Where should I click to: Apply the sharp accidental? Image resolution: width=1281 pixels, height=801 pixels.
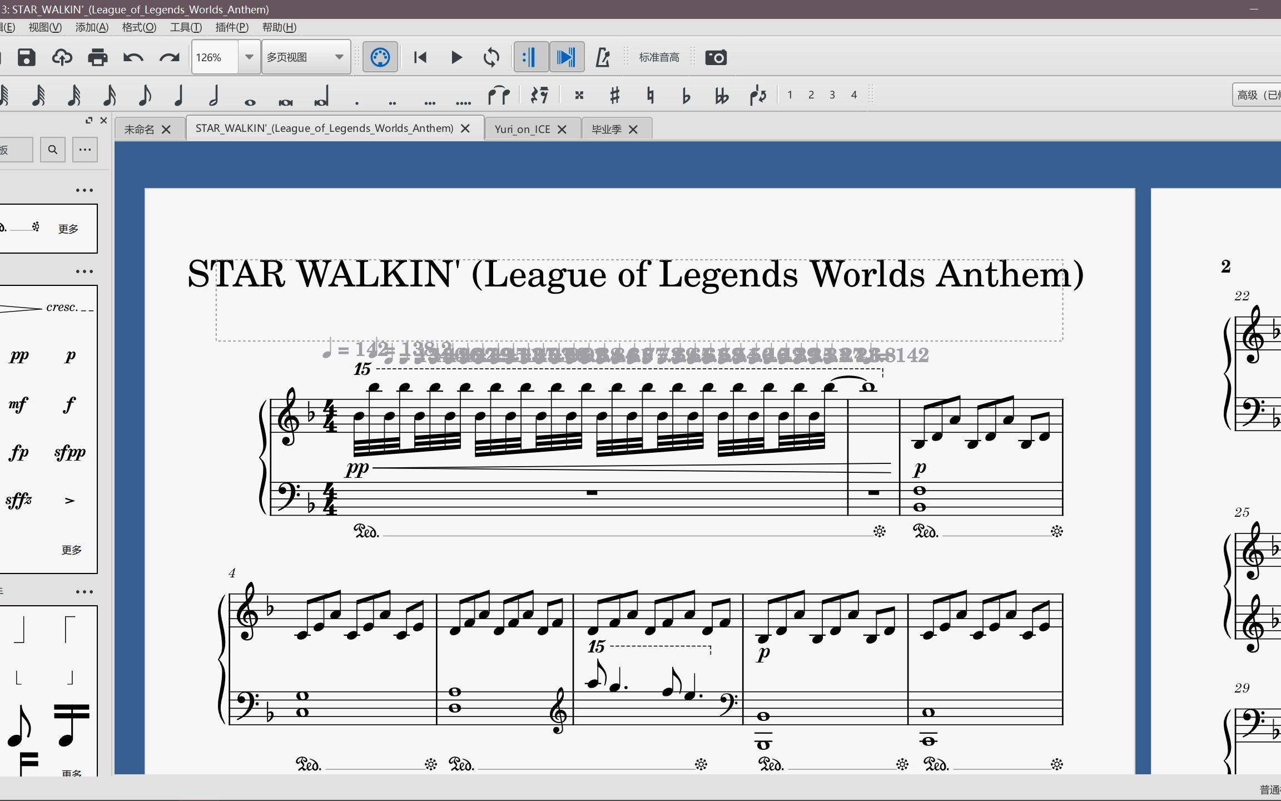pos(614,95)
